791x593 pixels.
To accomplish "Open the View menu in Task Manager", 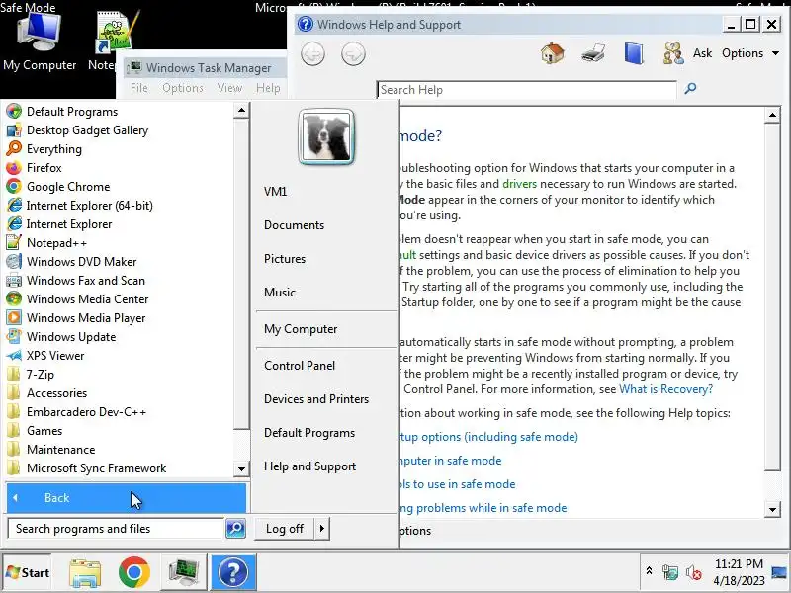I will pyautogui.click(x=229, y=88).
